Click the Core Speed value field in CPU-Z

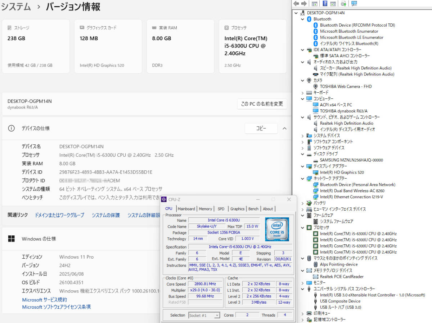(205, 284)
